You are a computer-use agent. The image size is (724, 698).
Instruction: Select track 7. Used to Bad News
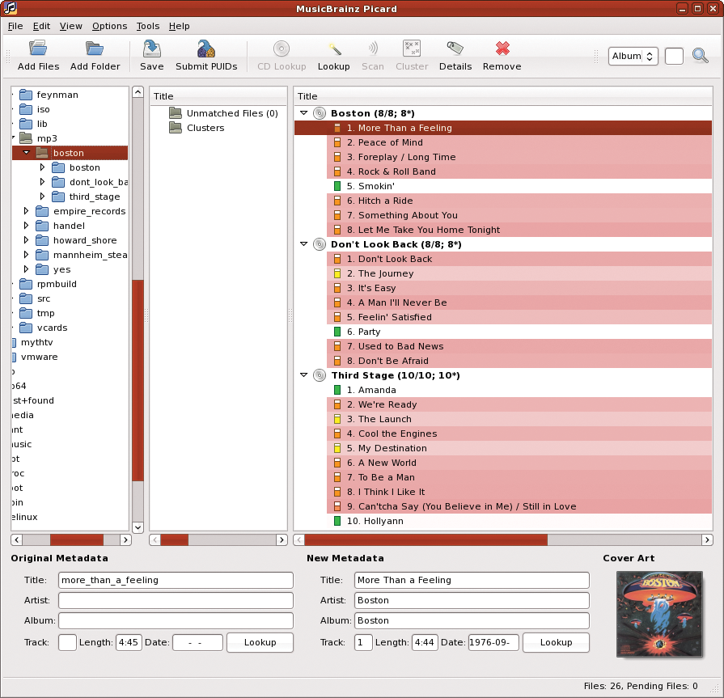click(519, 346)
